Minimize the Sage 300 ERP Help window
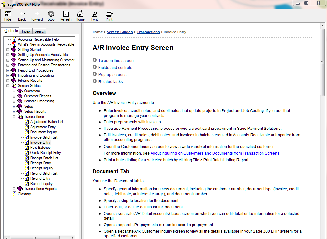This screenshot has width=327, height=239. tap(298, 3)
